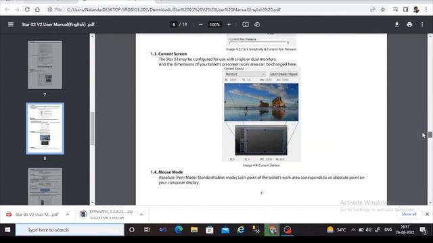Share this page icon in address bar
The image size is (433, 243).
pyautogui.click(x=373, y=9)
